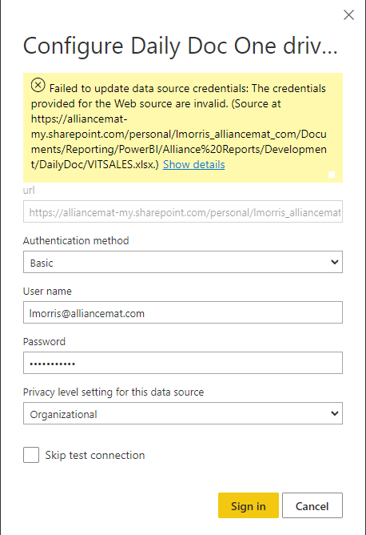Viewport: 366px width, 535px height.
Task: Click the Skip test connection label text
Action: point(95,455)
